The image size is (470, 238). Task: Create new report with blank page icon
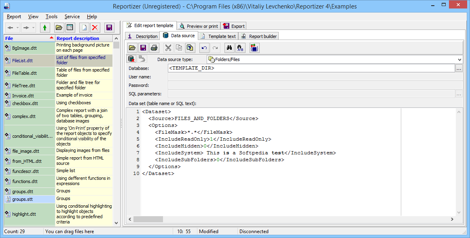(x=84, y=28)
